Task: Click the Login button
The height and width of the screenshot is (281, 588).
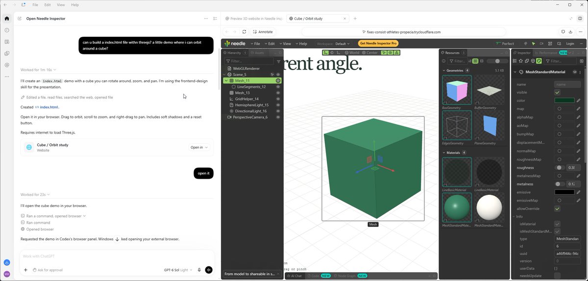Action: (570, 44)
